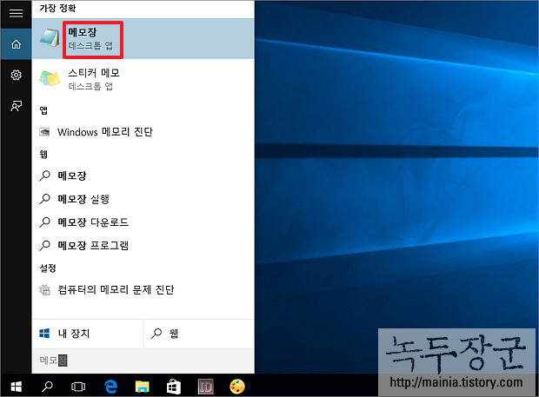Image resolution: width=539 pixels, height=397 pixels.
Task: Click the magnifier icon beside 메모장 다운로드
Action: [x=44, y=222]
